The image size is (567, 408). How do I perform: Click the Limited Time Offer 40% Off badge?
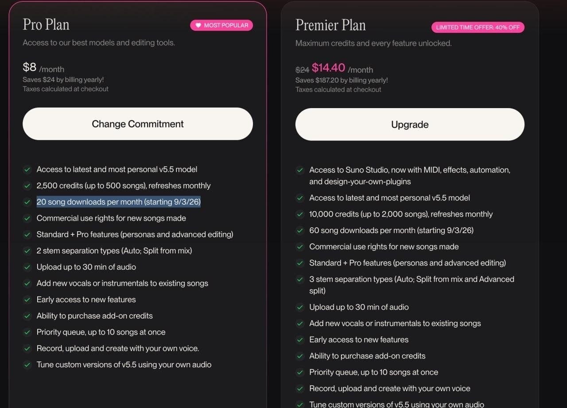[478, 27]
